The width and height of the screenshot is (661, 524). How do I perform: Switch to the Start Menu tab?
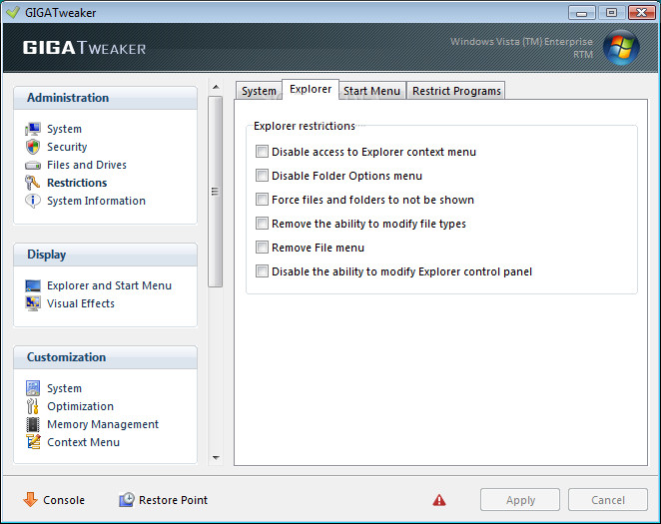coord(371,91)
